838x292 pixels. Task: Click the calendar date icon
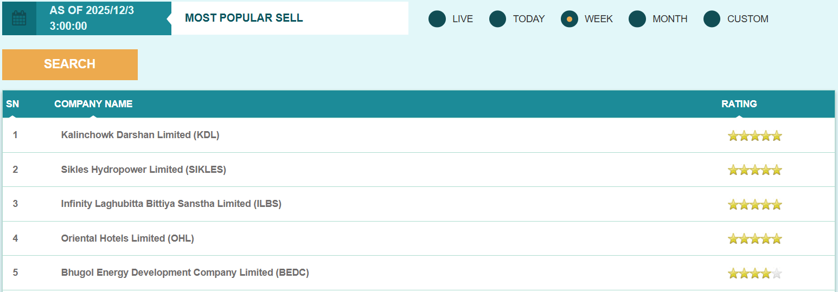click(19, 18)
